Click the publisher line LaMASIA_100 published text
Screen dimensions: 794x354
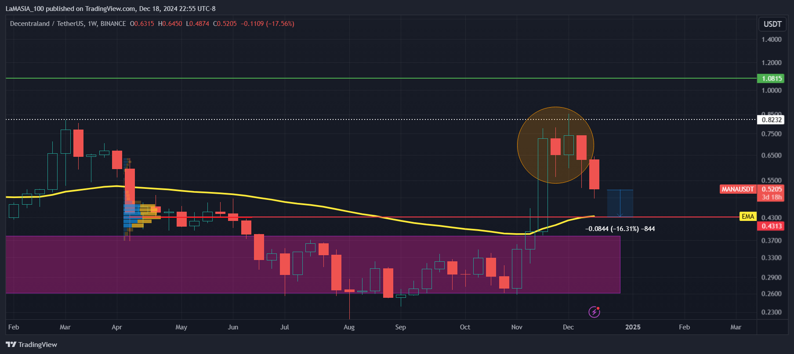click(110, 9)
